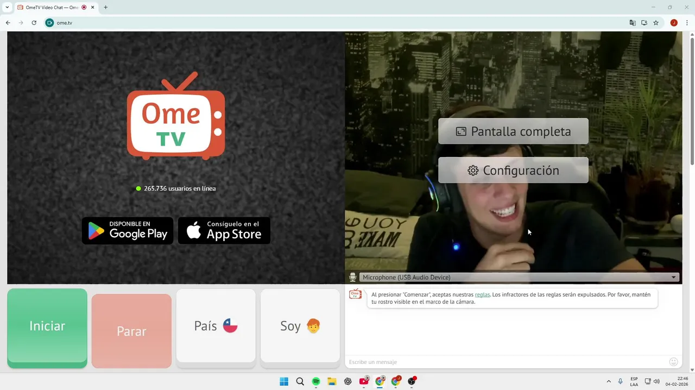
Task: Bookmark this page with star
Action: click(x=656, y=23)
